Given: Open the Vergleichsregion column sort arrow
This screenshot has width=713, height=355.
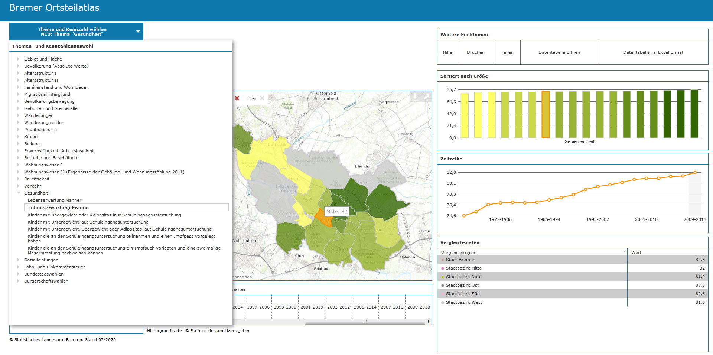Looking at the screenshot, I should 624,252.
